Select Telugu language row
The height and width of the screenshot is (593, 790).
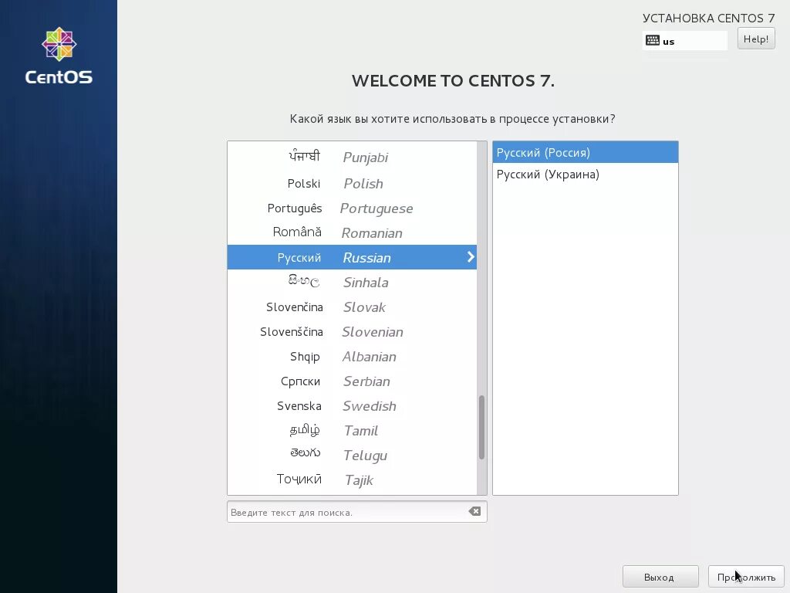[x=352, y=455]
